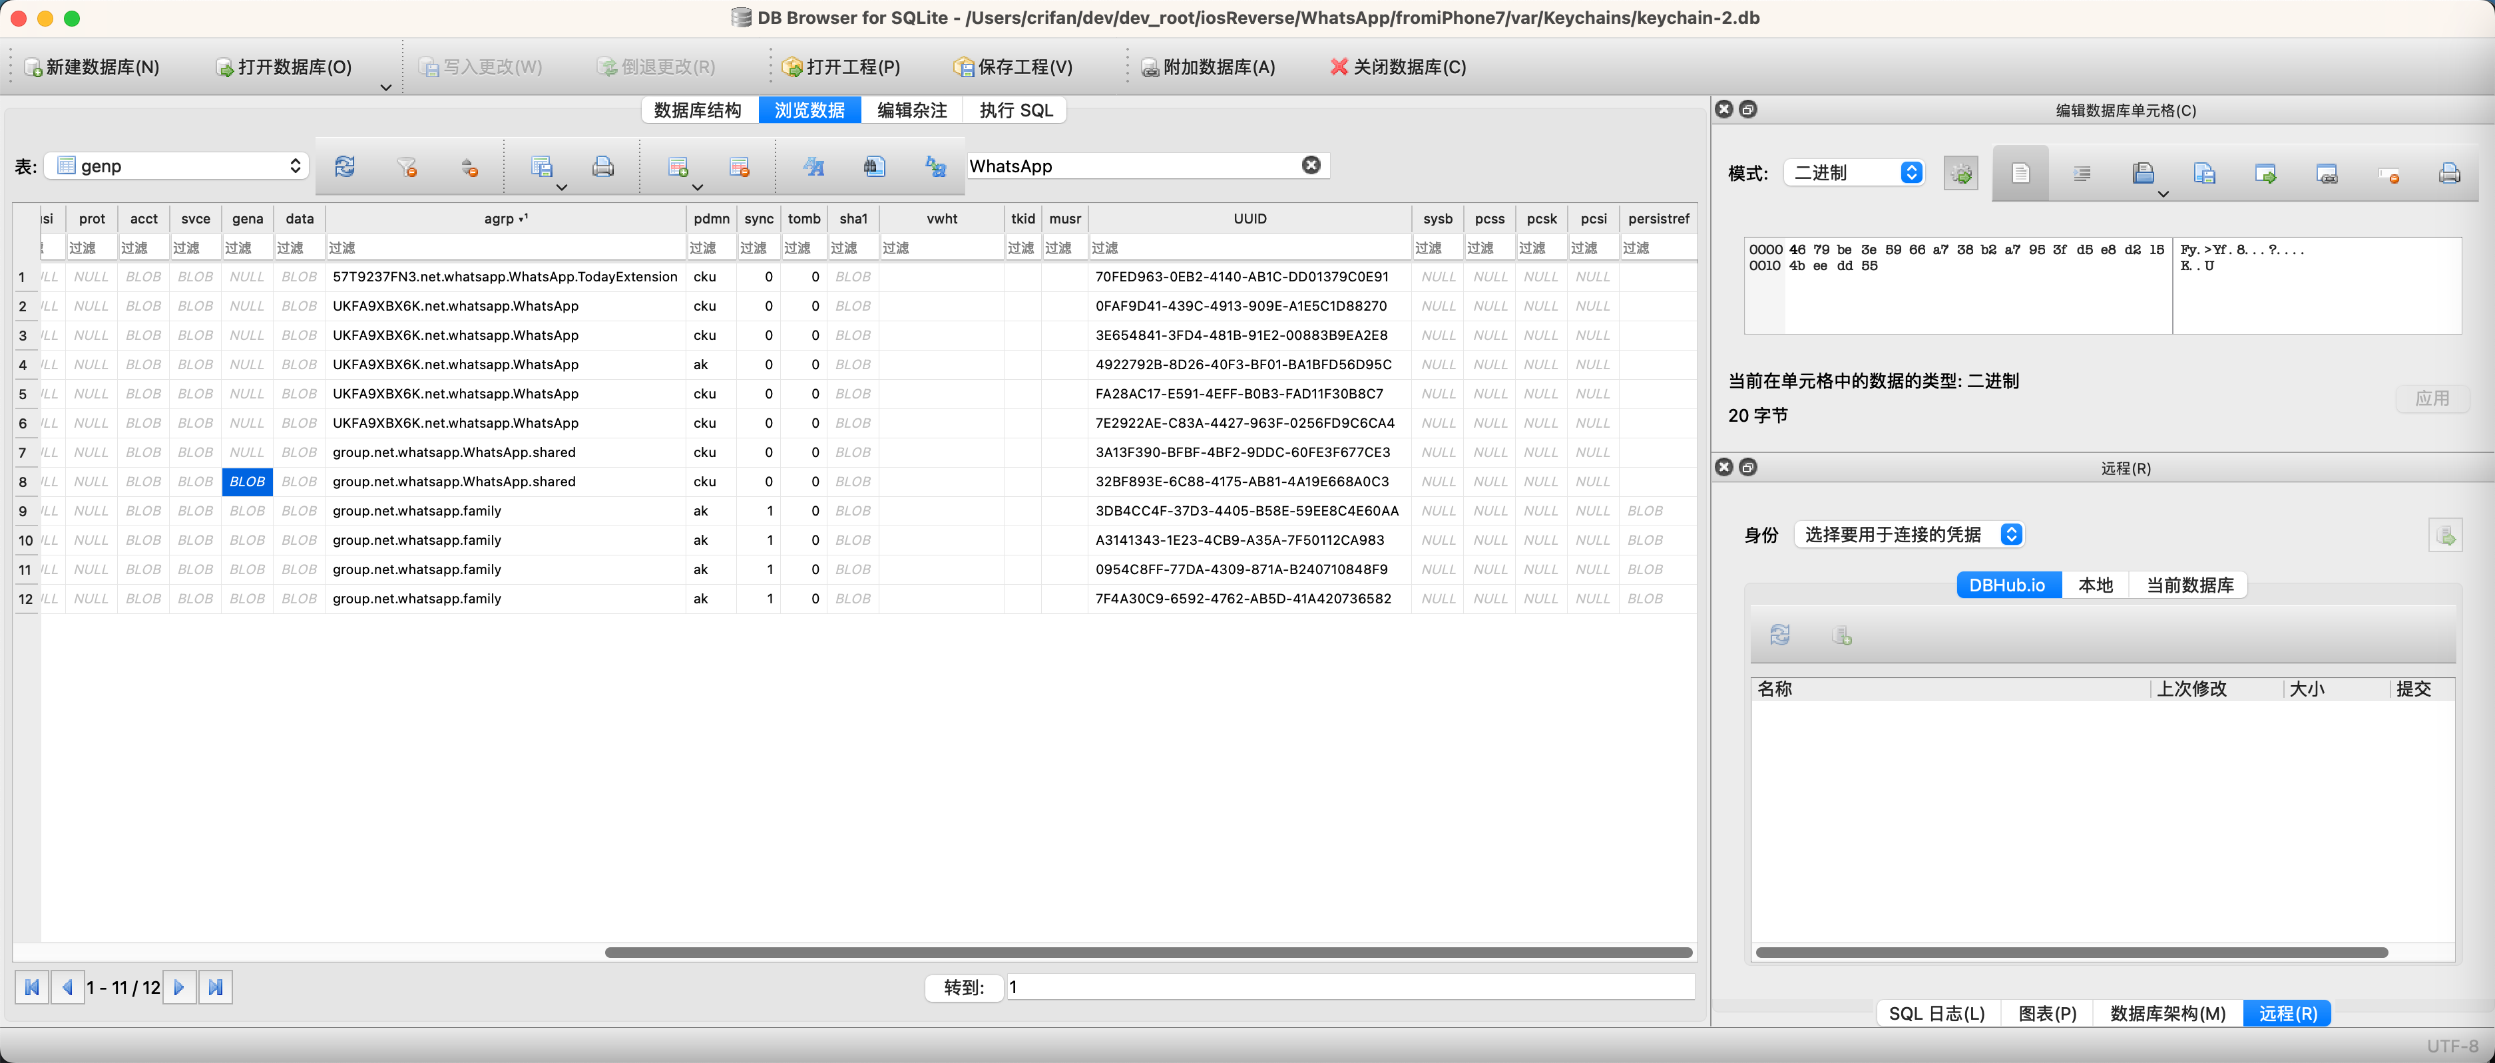Open cell editor mode (二进制) dropdown

[x=1853, y=172]
